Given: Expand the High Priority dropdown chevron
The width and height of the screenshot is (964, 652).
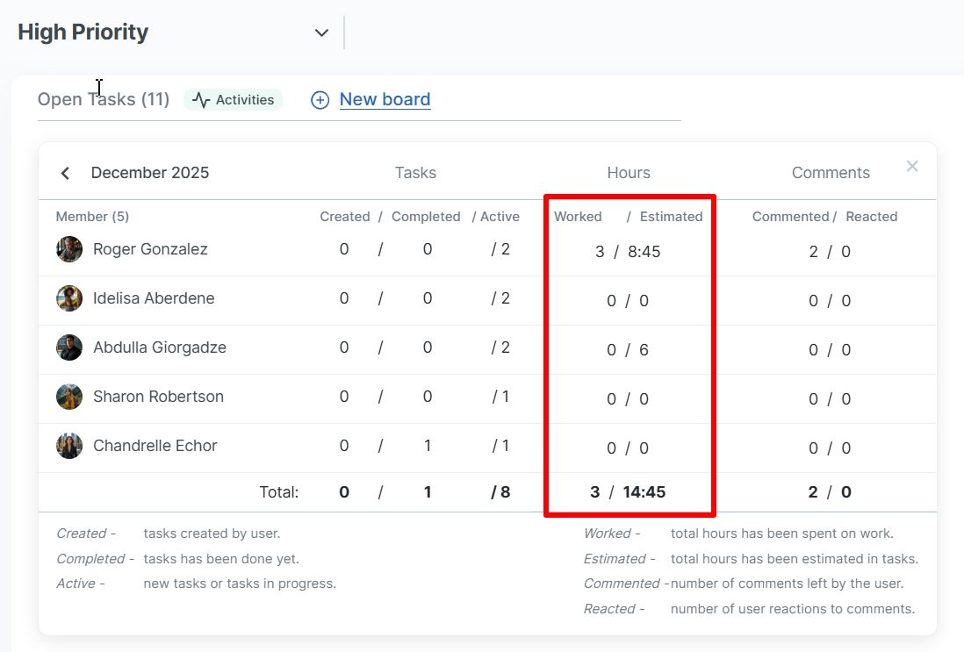Looking at the screenshot, I should tap(321, 32).
